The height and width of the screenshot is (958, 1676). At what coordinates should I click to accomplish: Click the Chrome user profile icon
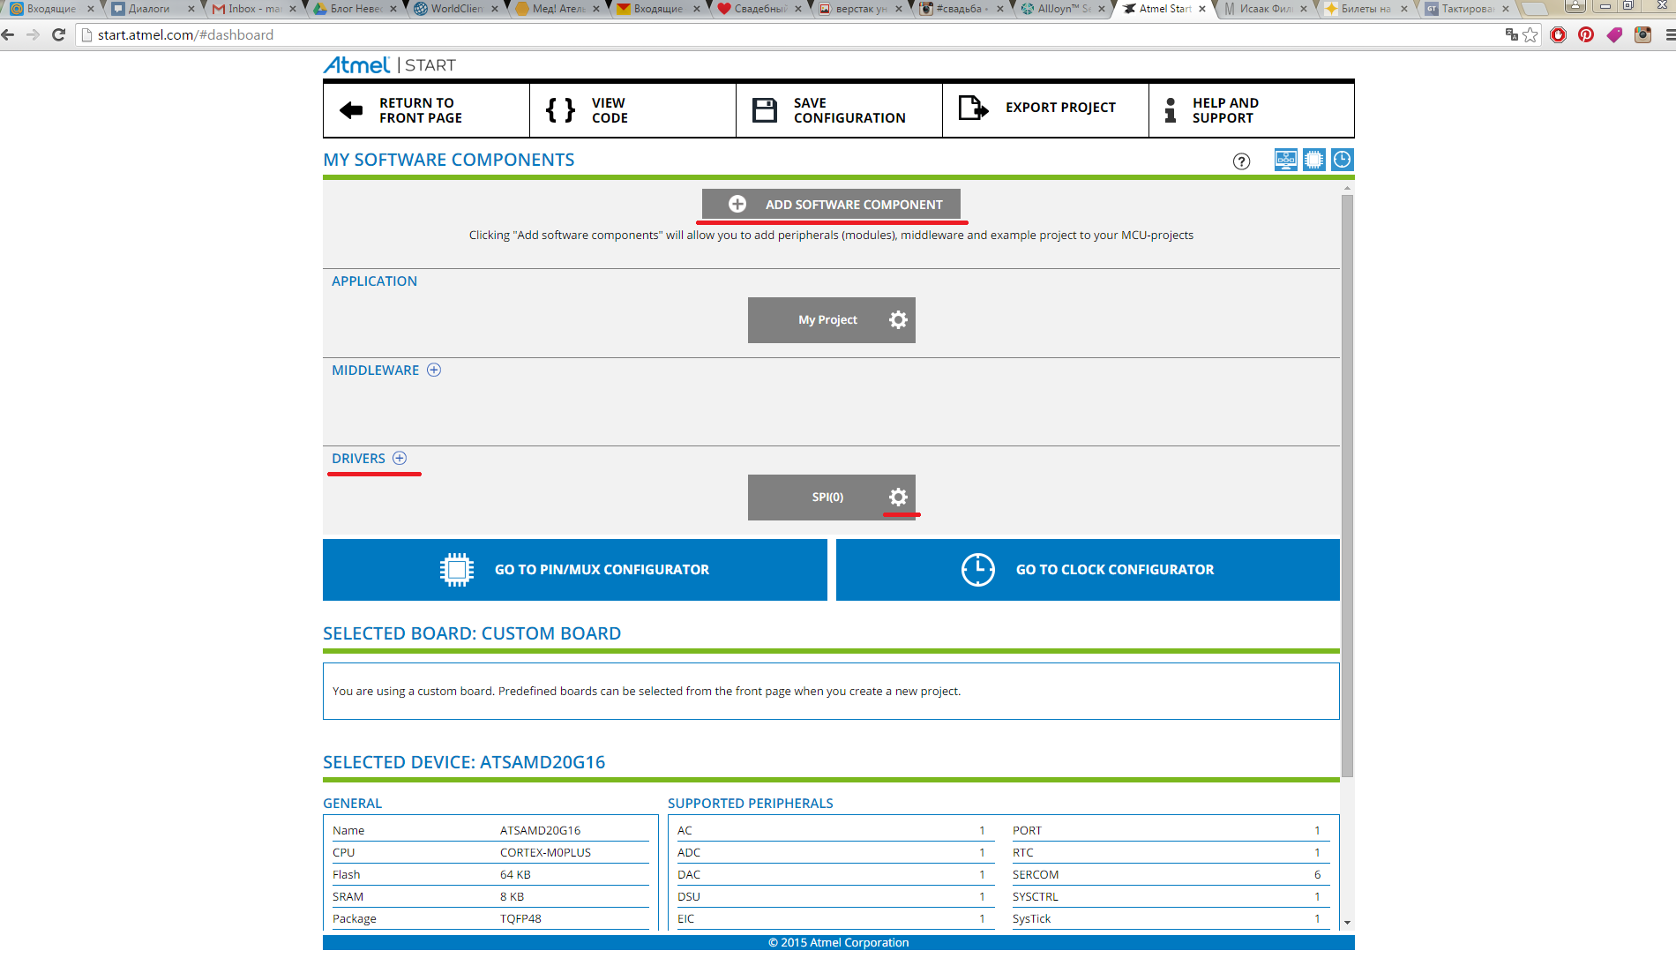[1575, 6]
